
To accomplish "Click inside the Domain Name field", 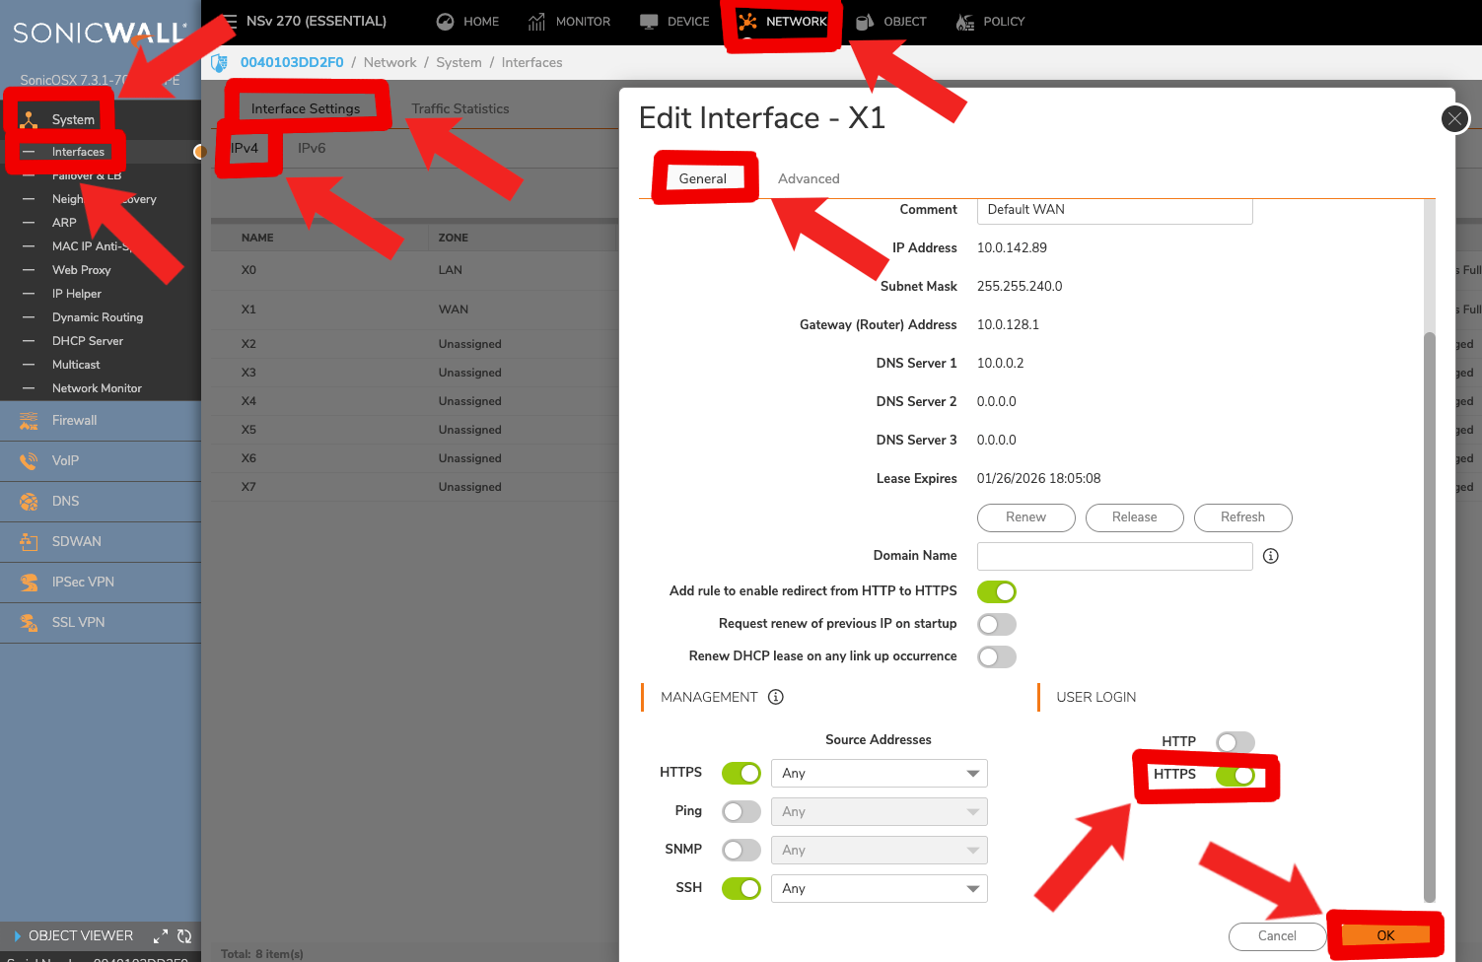I will [1114, 556].
